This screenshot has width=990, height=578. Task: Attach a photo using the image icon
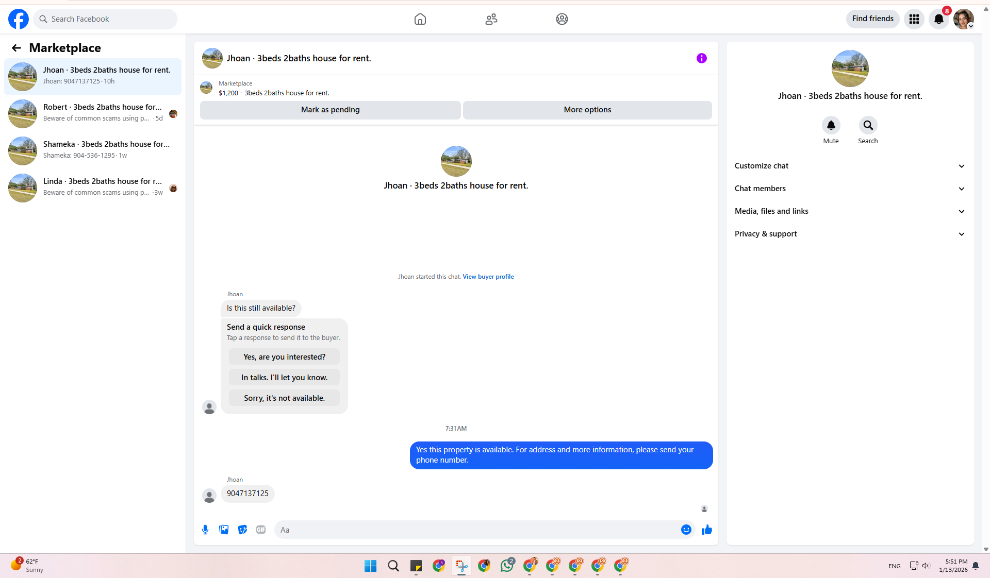pyautogui.click(x=224, y=530)
